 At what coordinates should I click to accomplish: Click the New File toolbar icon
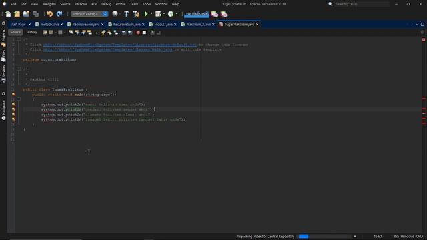pos(8,14)
